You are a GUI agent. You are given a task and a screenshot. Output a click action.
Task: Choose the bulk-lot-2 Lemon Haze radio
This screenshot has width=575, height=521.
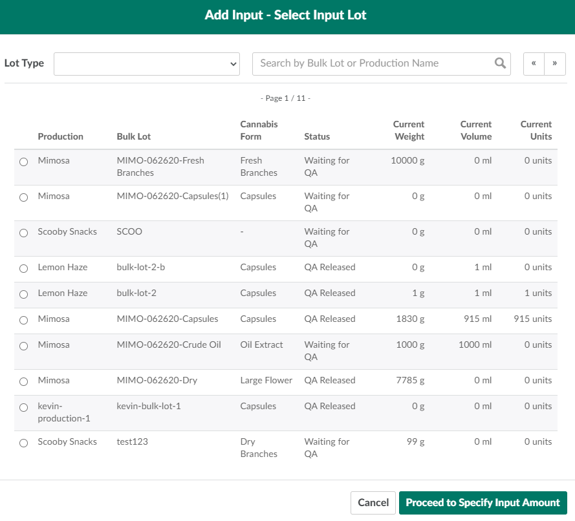[24, 295]
